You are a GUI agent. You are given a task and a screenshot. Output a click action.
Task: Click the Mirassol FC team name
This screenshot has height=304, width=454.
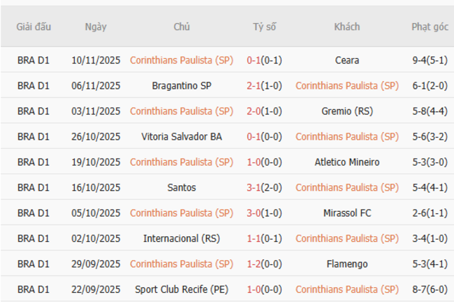pyautogui.click(x=346, y=212)
